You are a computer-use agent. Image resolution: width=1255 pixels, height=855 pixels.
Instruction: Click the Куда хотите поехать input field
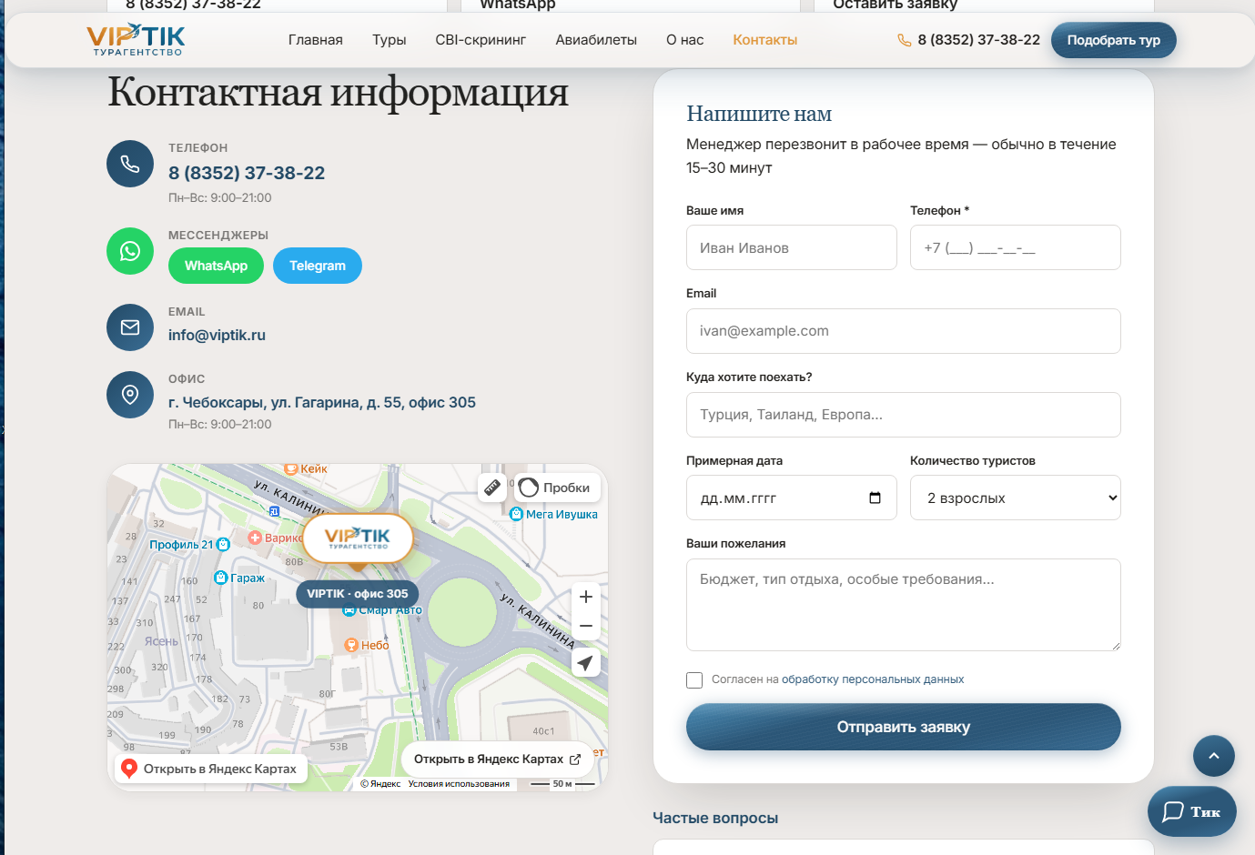(x=904, y=415)
